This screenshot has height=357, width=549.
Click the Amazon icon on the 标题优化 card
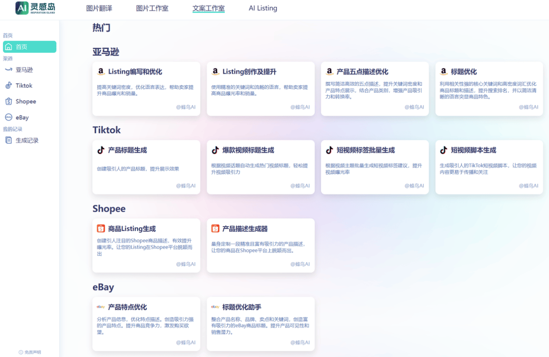pyautogui.click(x=444, y=71)
